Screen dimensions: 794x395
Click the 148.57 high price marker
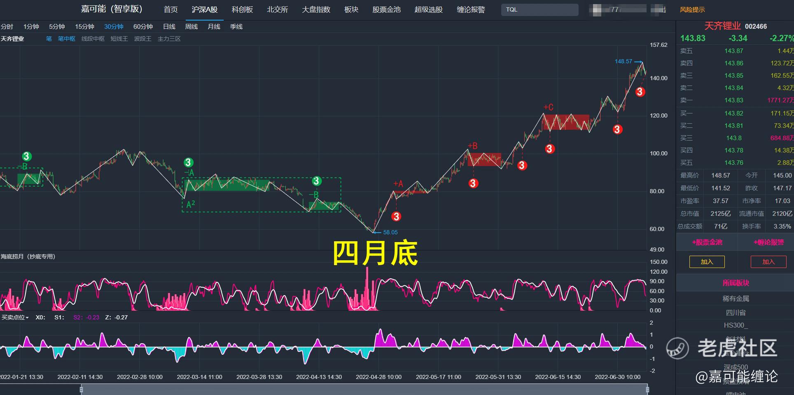coord(623,61)
